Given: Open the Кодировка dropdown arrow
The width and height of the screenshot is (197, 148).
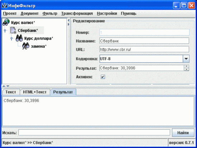Looking at the screenshot, I should tap(186, 59).
